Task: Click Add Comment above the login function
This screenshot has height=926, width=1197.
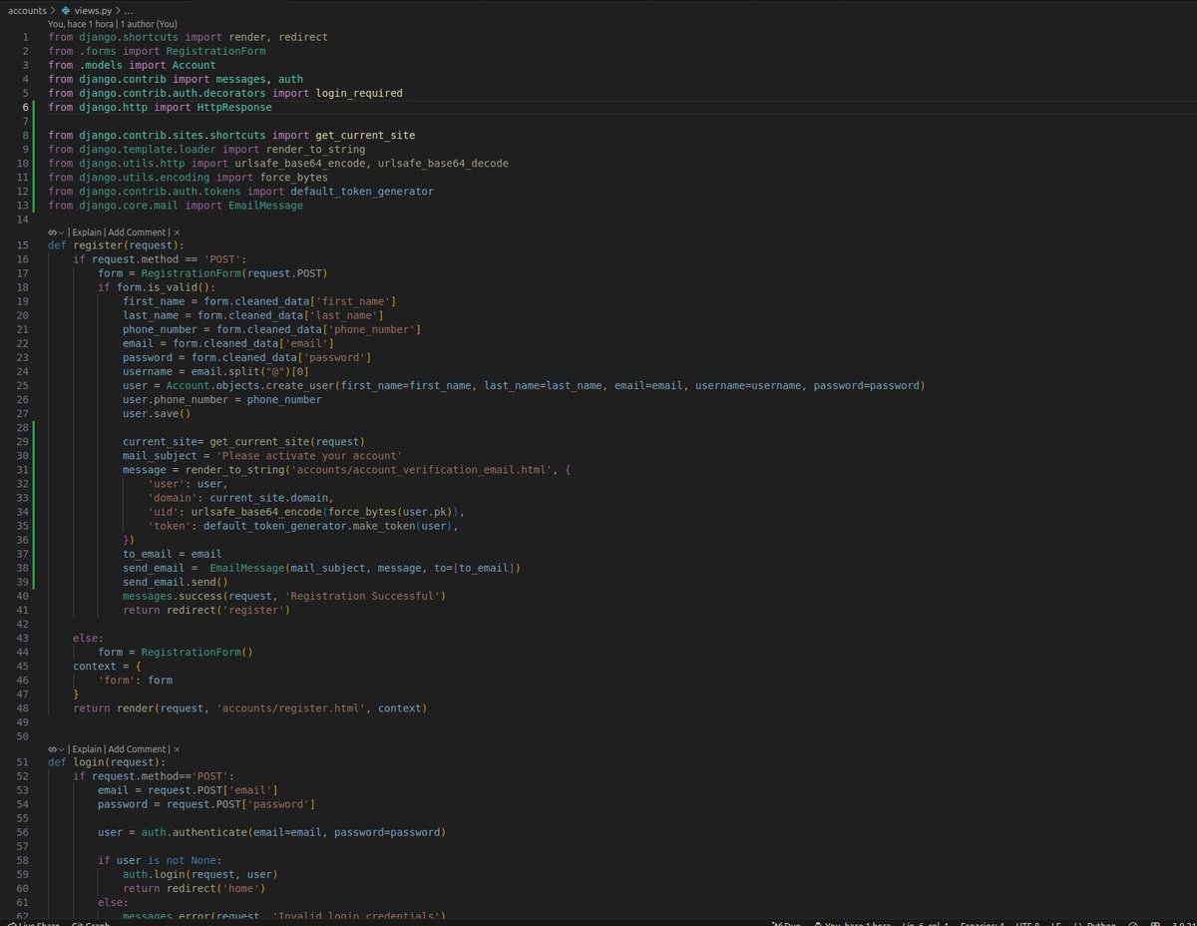Action: (138, 748)
